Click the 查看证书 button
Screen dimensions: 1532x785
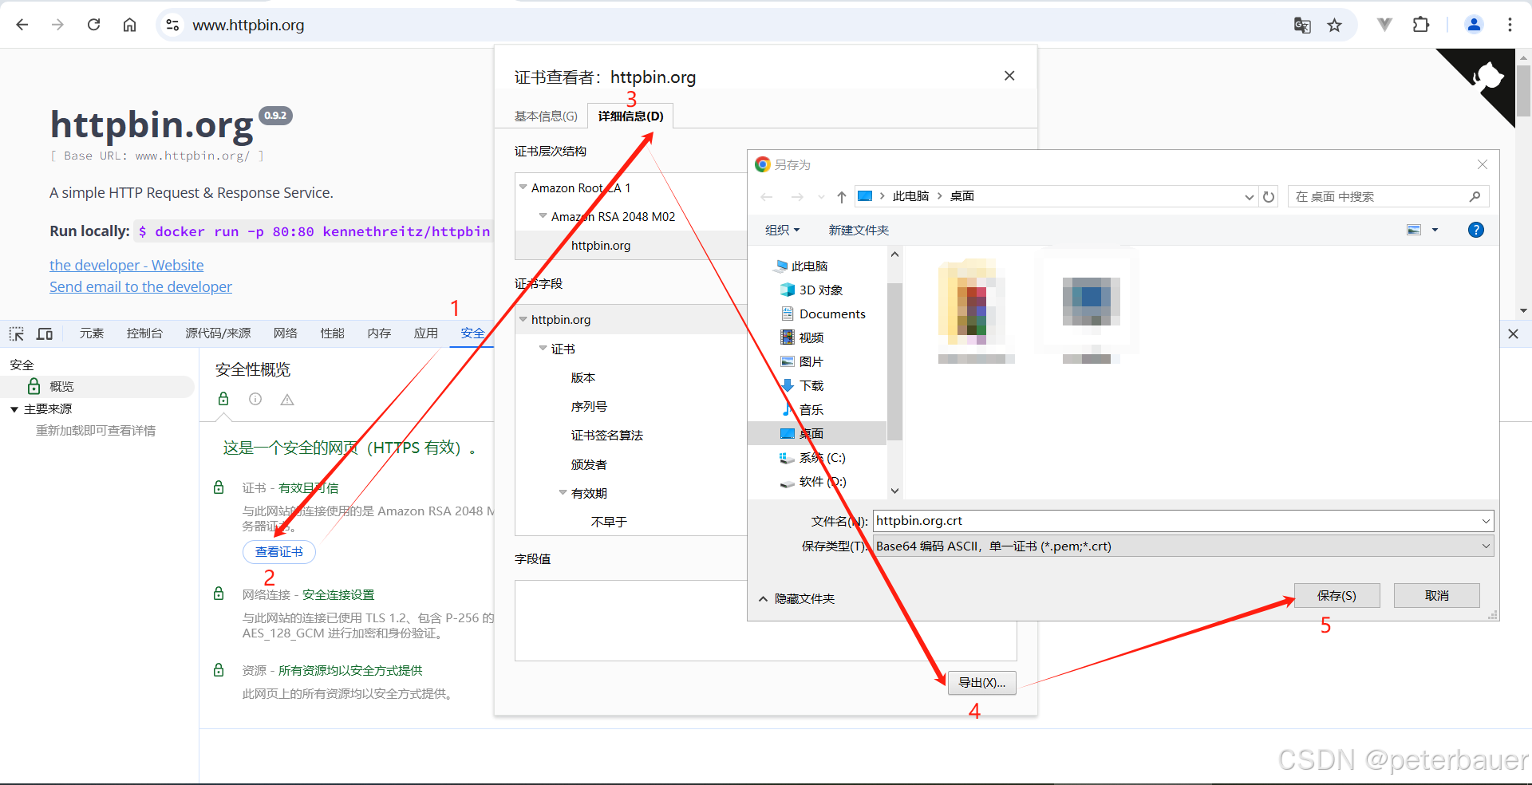pyautogui.click(x=278, y=551)
